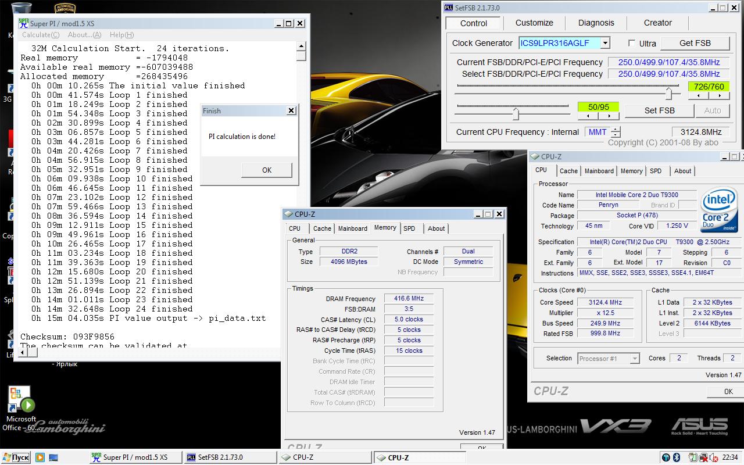Open the Microsoft Office desktop shortcut
744x465 pixels.
click(21, 409)
